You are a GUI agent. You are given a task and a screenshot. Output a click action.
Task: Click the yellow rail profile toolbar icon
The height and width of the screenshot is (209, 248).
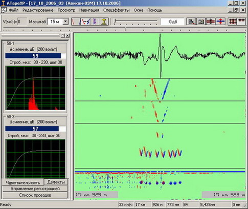click(104, 22)
